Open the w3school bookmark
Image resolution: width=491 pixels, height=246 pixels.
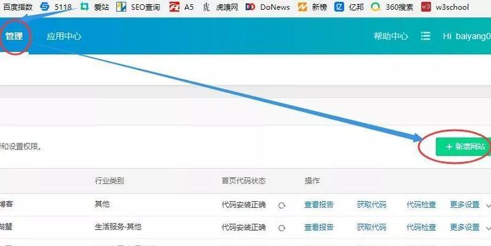pos(445,7)
